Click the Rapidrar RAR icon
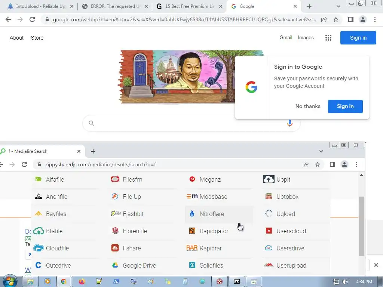This screenshot has height=287, width=383. coord(192,248)
